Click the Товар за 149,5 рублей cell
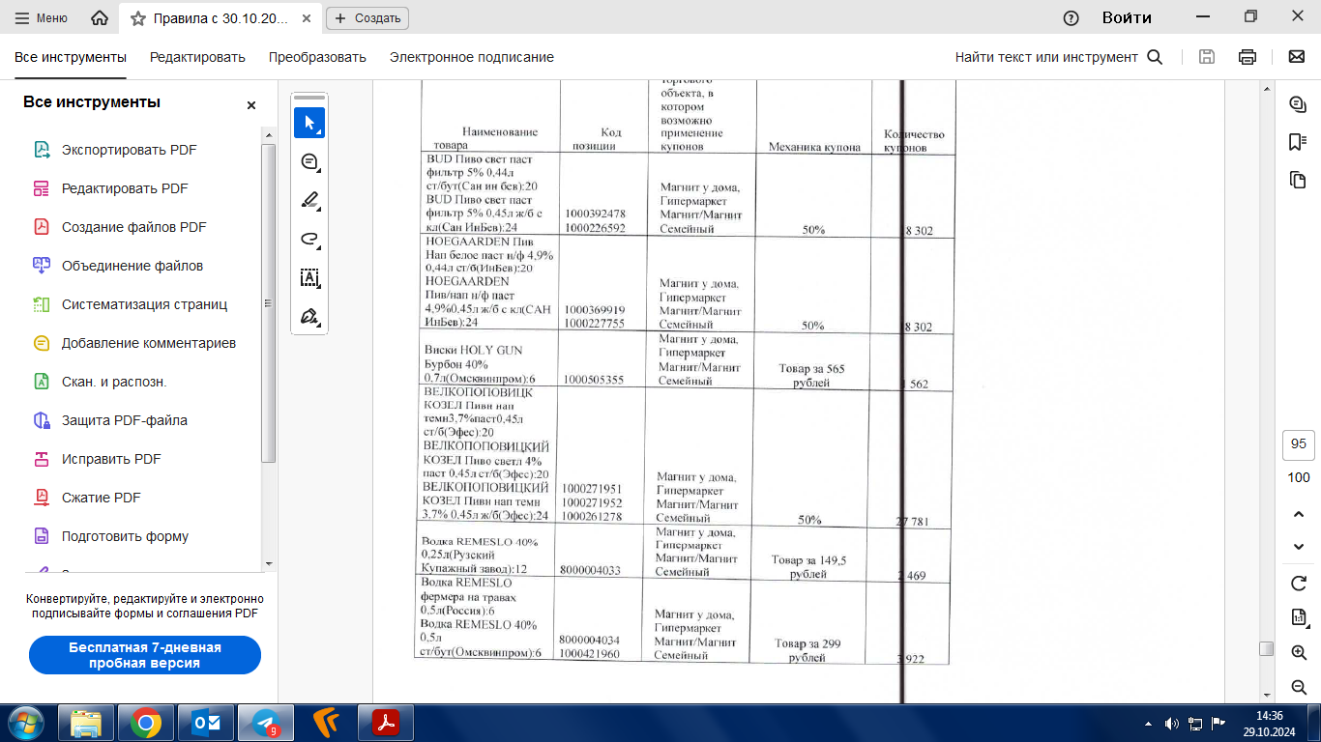 [x=808, y=567]
